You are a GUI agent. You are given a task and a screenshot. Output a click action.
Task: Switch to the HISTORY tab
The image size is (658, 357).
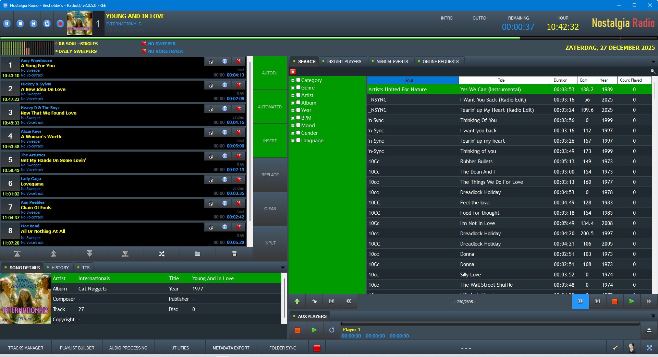60,267
